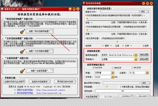This screenshot has width=158, height=106.
Task: Click guitar icon beside 加载"特效混音录制器" button
Action: coord(22,31)
